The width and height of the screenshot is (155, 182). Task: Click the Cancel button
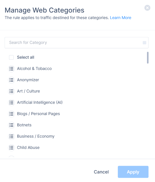tap(101, 172)
